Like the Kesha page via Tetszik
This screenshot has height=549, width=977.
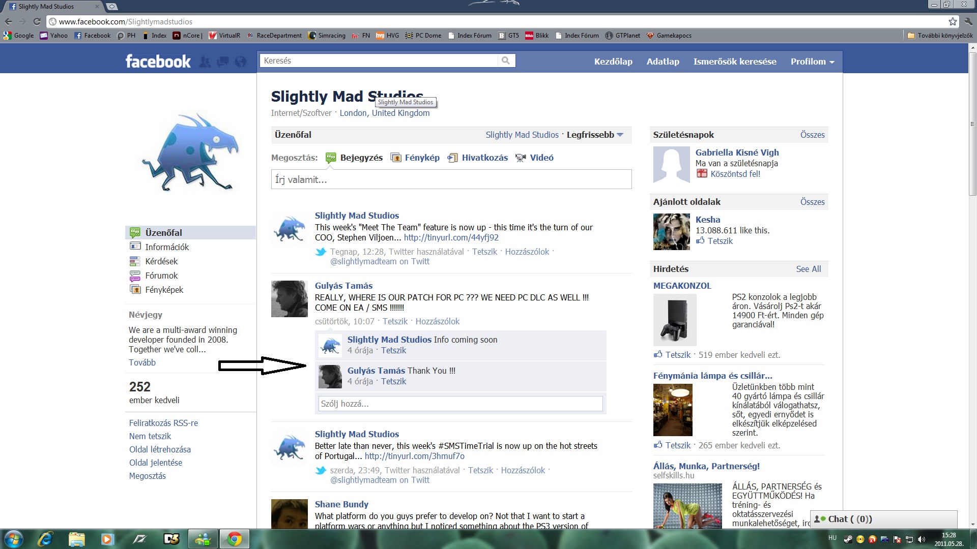coord(720,241)
